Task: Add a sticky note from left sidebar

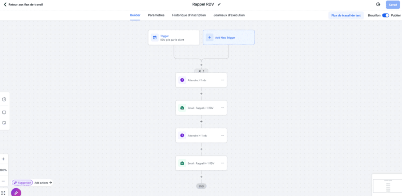Action: (x=4, y=123)
